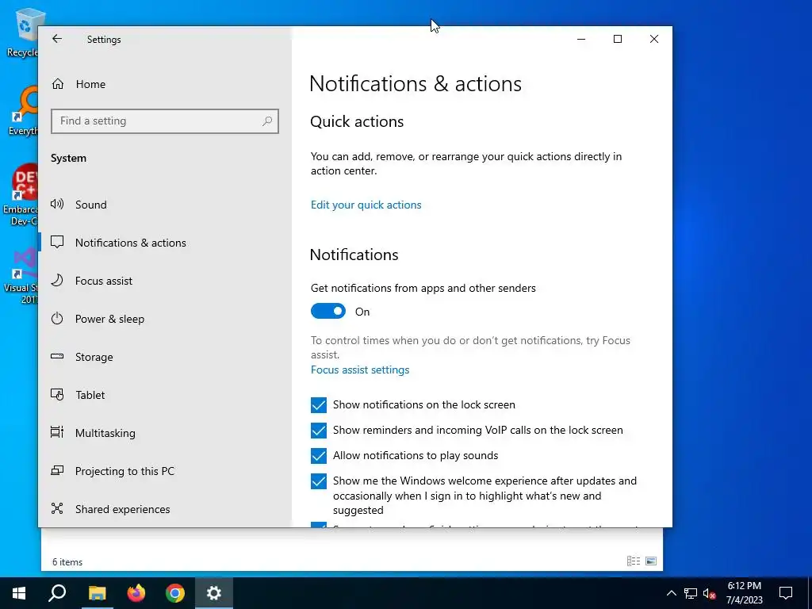Viewport: 812px width, 609px height.
Task: Click the Sound speaker icon in sidebar
Action: (57, 204)
